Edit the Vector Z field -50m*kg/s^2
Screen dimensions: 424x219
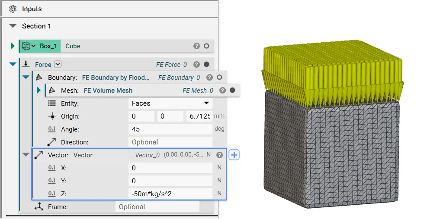(x=170, y=194)
